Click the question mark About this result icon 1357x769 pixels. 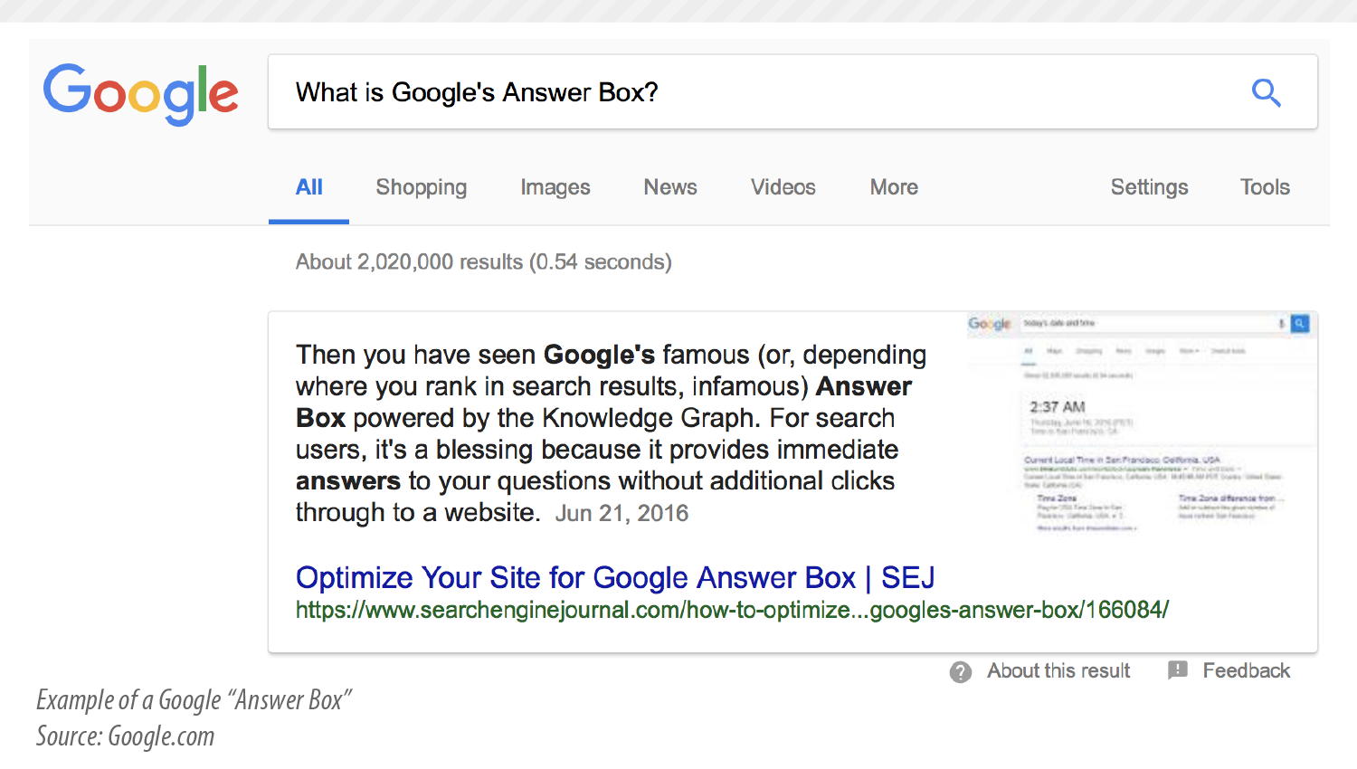click(961, 671)
